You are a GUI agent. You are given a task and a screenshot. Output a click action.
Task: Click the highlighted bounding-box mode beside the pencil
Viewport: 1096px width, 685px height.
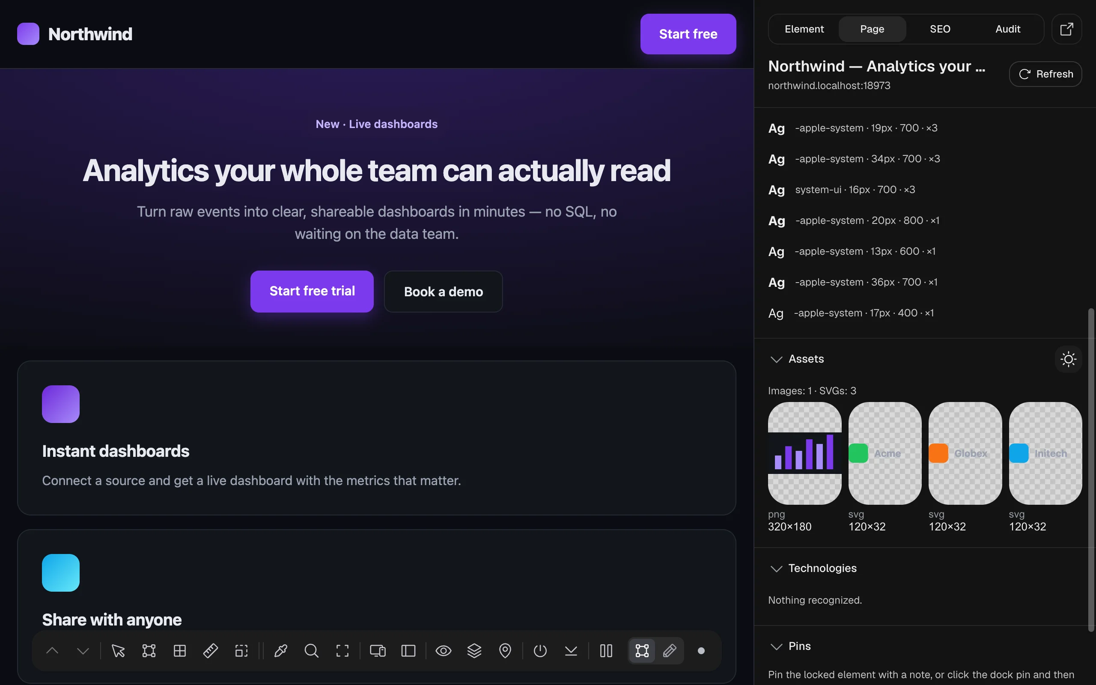pos(642,651)
